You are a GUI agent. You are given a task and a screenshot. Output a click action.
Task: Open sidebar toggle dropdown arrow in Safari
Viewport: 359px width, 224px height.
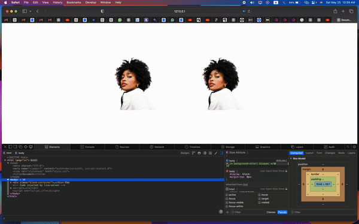pyautogui.click(x=31, y=11)
